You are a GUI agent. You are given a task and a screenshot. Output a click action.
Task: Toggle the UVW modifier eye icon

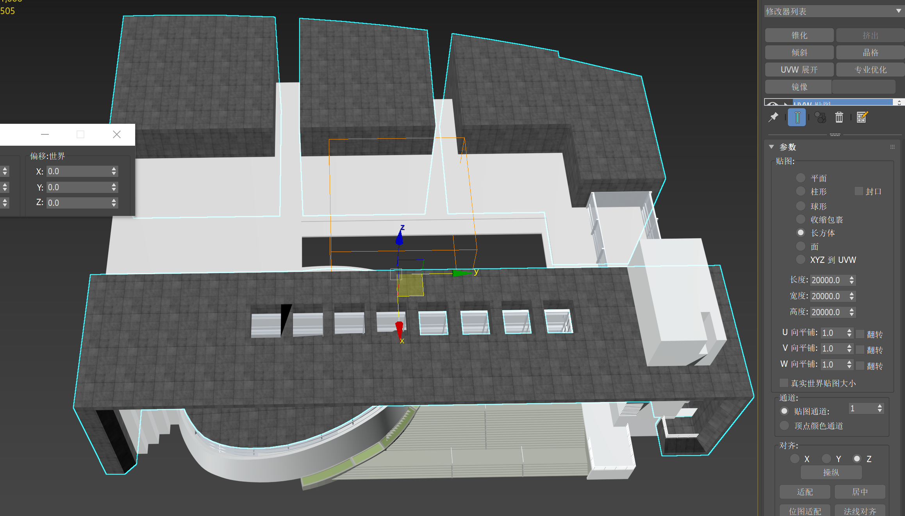pos(772,104)
